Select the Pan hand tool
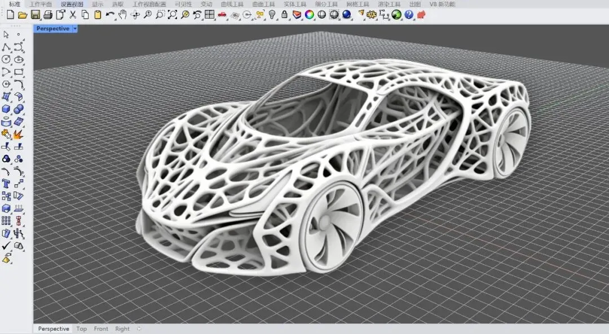The height and width of the screenshot is (334, 609). (x=123, y=15)
